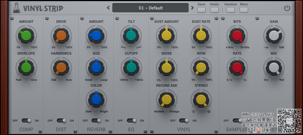Viewport: 303px width, 135px height.
Task: Click the Random preset button
Action: [x=231, y=10]
